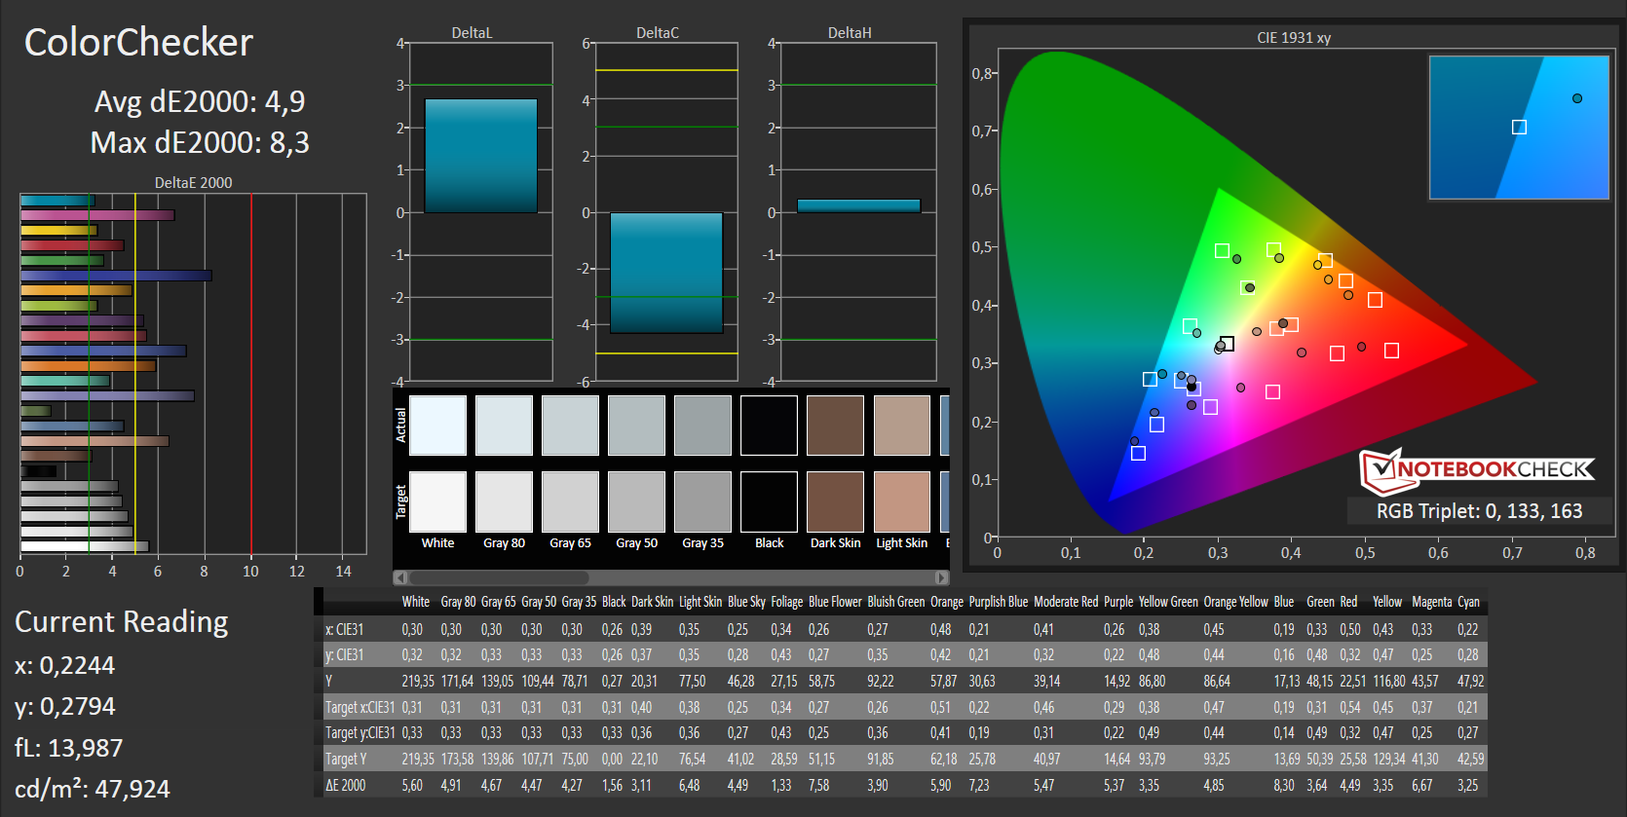
Task: Click the longest blue DeltaE 2000 bar
Action: (x=116, y=276)
